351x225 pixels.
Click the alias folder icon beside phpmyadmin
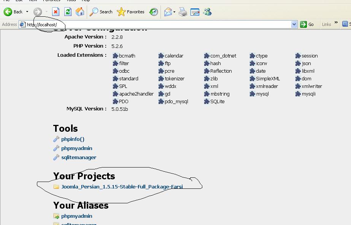(56, 216)
